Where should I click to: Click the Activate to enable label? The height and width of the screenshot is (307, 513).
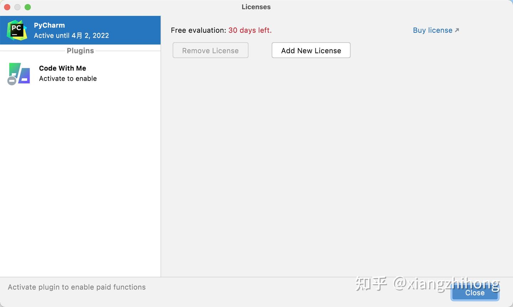tap(68, 79)
